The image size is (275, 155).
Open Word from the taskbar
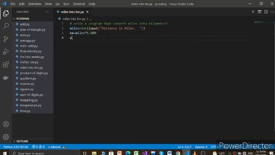(169, 153)
